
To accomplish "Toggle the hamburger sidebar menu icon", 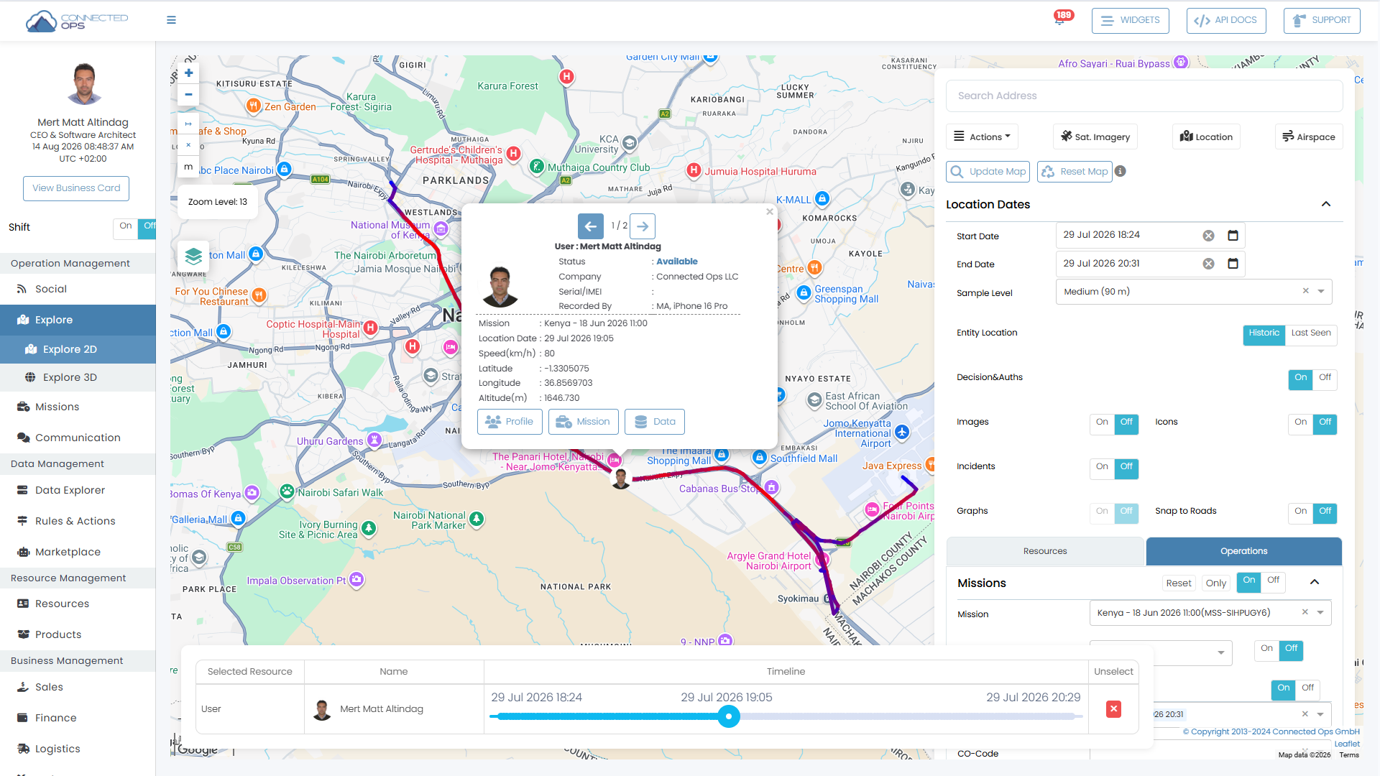I will click(171, 20).
